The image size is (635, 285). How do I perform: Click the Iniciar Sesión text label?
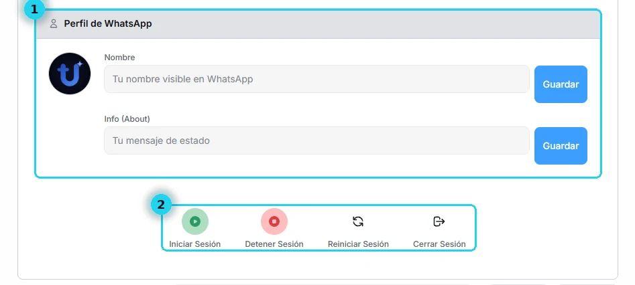click(x=195, y=244)
